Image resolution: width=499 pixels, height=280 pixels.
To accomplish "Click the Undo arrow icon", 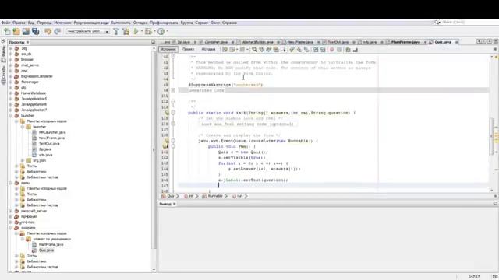I will (x=48, y=31).
